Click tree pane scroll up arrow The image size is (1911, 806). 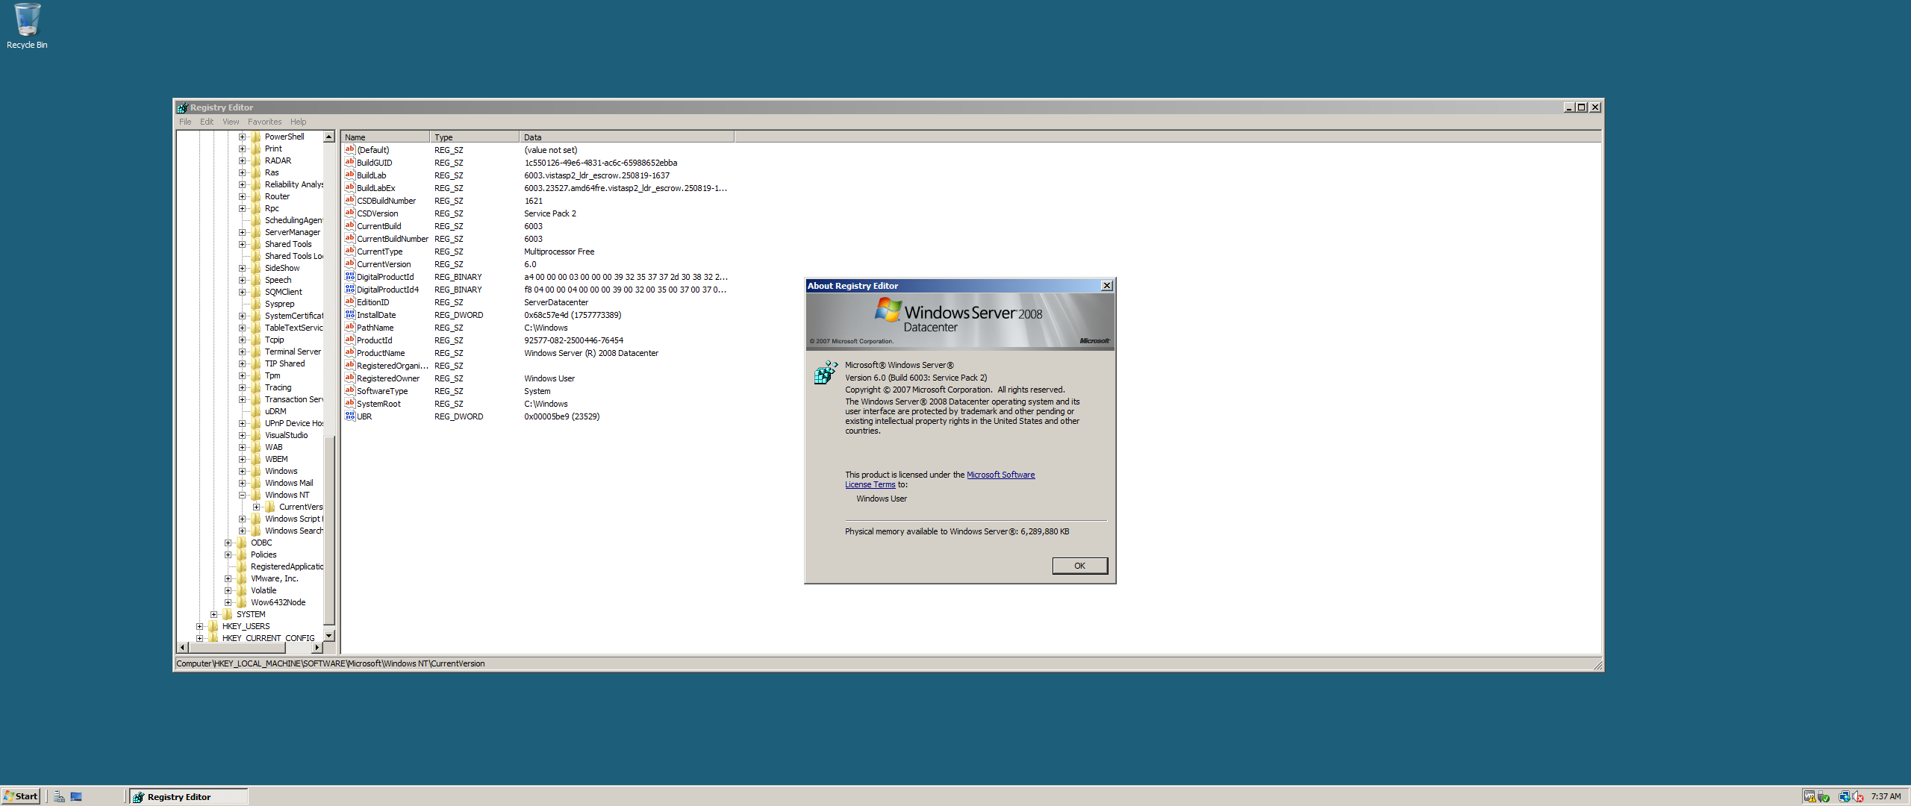[328, 137]
